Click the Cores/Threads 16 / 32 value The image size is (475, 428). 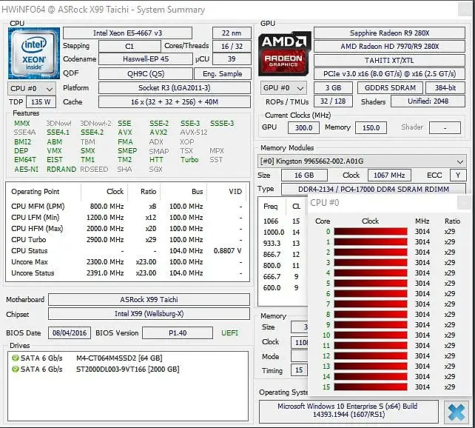coord(232,47)
